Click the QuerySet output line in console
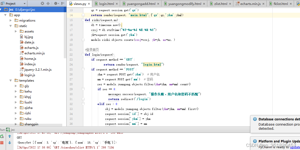Image resolution: width=300 pixels, height=150 pixels. (67, 142)
